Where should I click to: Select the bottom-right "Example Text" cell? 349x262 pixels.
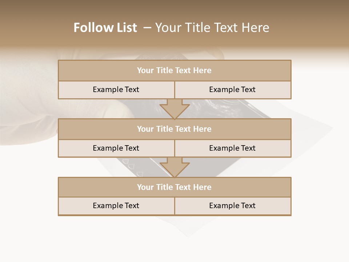tap(232, 206)
